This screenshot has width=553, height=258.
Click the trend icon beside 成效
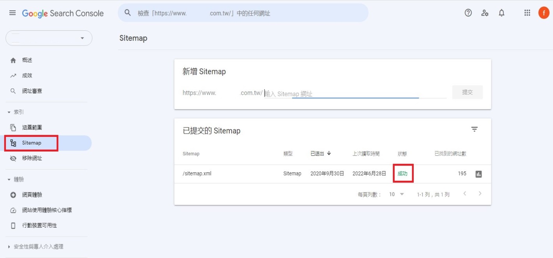click(x=13, y=76)
